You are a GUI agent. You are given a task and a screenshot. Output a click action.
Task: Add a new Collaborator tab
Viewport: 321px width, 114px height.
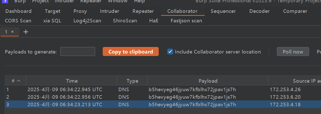click(x=26, y=32)
